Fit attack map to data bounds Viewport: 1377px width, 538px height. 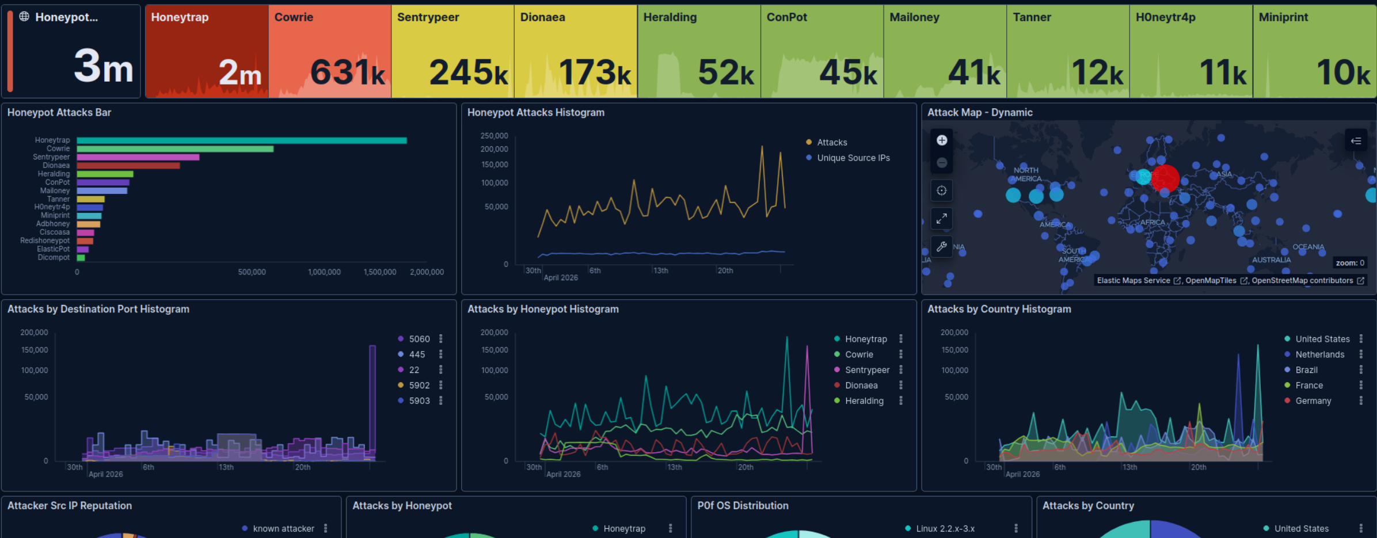tap(942, 190)
